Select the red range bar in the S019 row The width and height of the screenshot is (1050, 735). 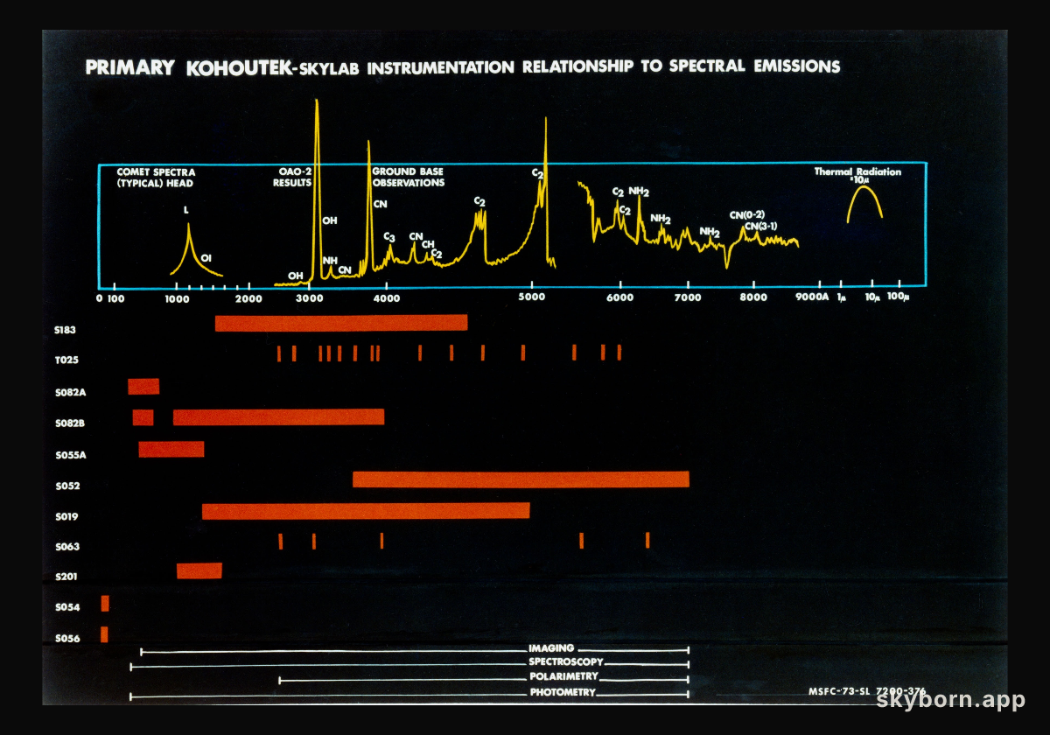click(366, 511)
